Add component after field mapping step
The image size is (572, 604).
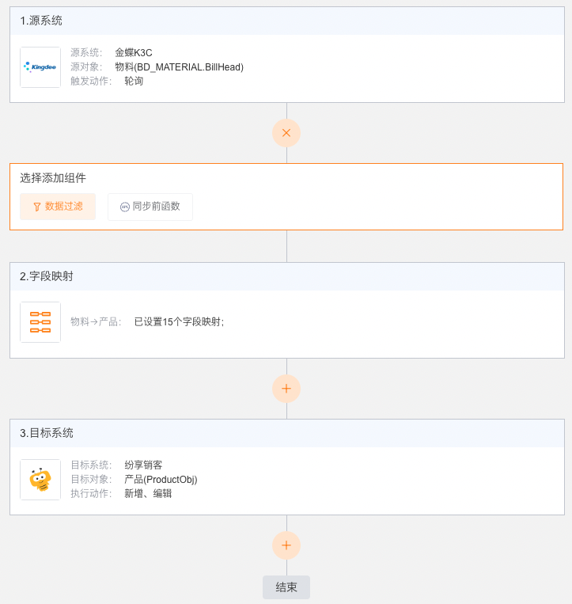click(286, 388)
